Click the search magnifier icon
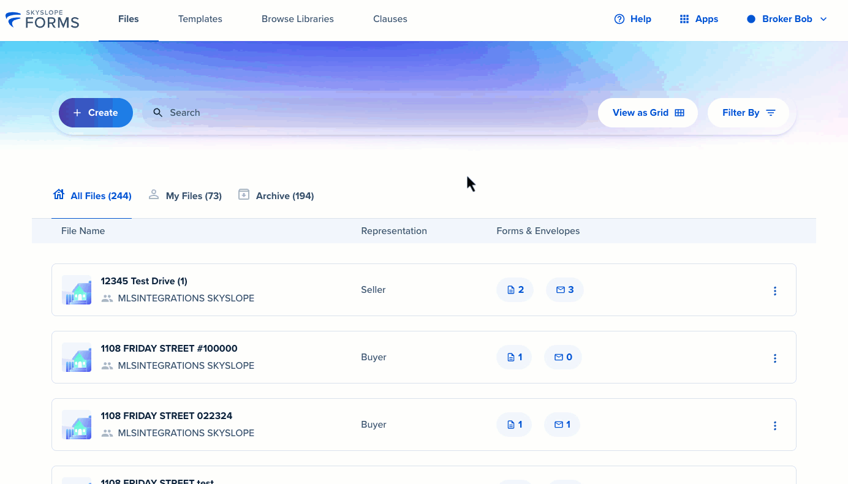This screenshot has width=848, height=484. click(x=158, y=113)
